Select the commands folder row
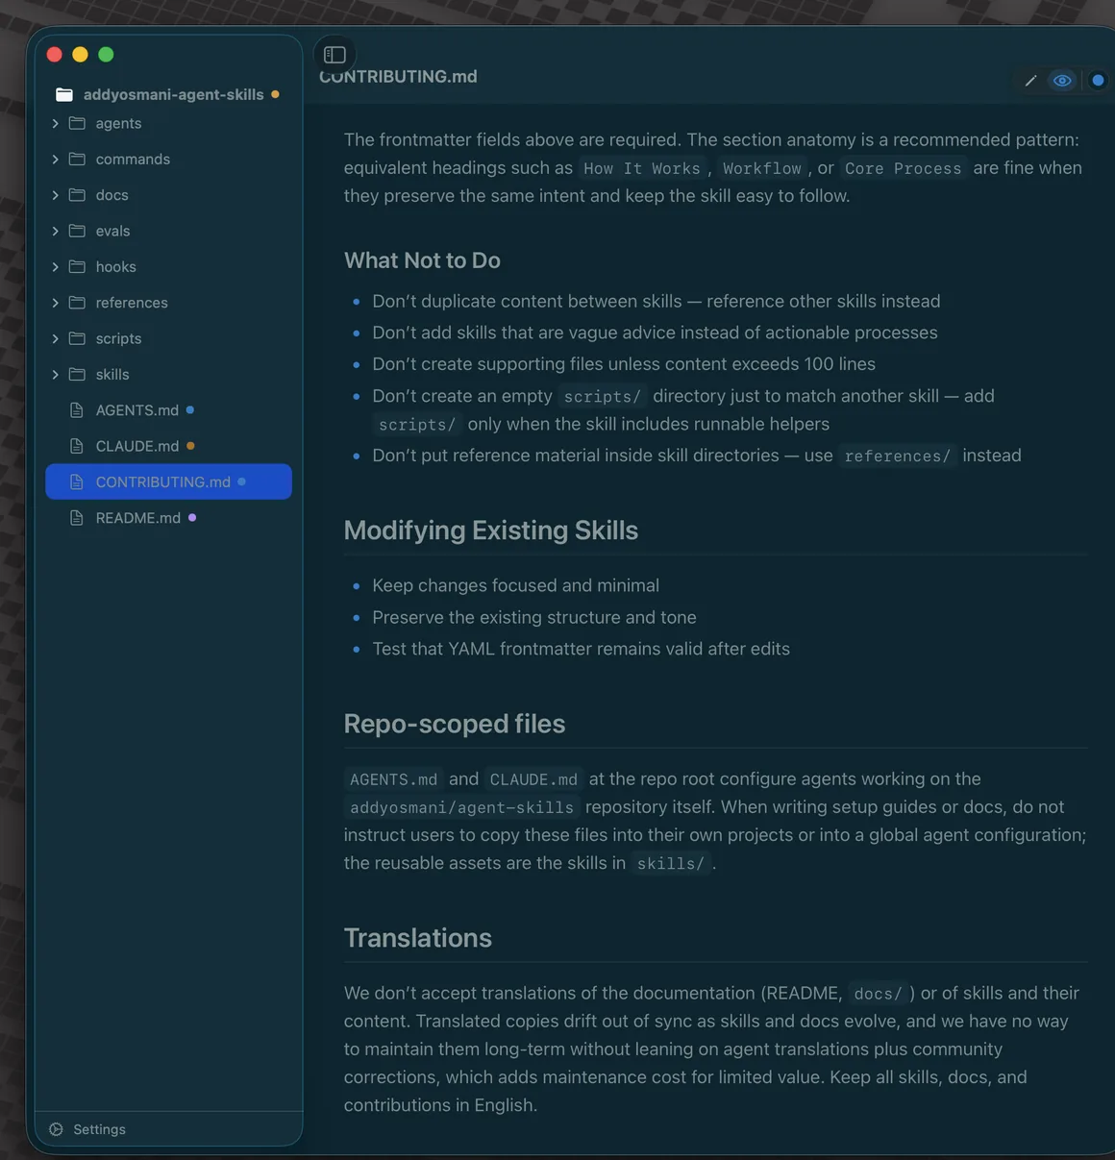Image resolution: width=1115 pixels, height=1160 pixels. point(168,160)
